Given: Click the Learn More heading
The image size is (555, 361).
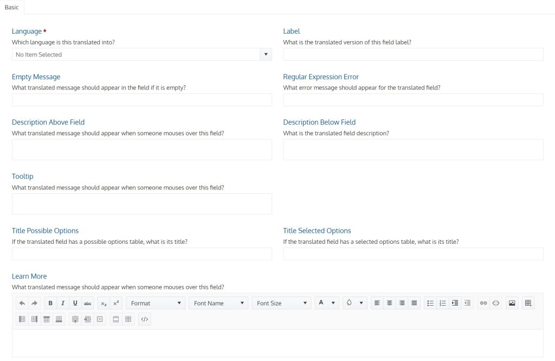Looking at the screenshot, I should (29, 276).
